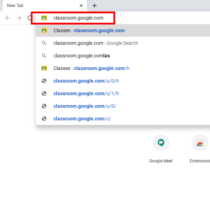Close the New Tab tab
The image size is (210, 210).
81,6
